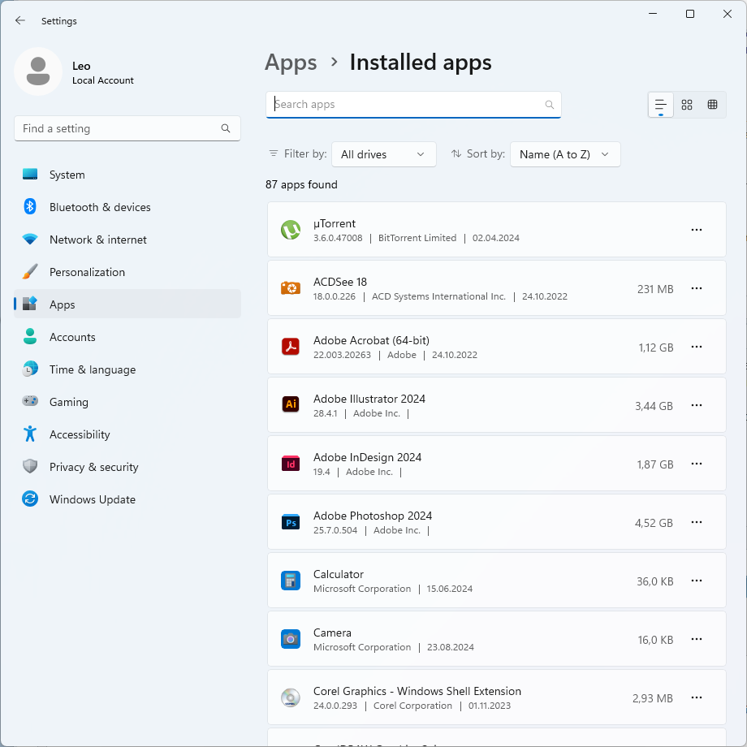Click the 1,12 GB size value

655,348
